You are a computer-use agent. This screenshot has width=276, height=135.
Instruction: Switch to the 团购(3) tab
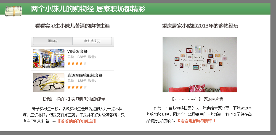click(53, 41)
